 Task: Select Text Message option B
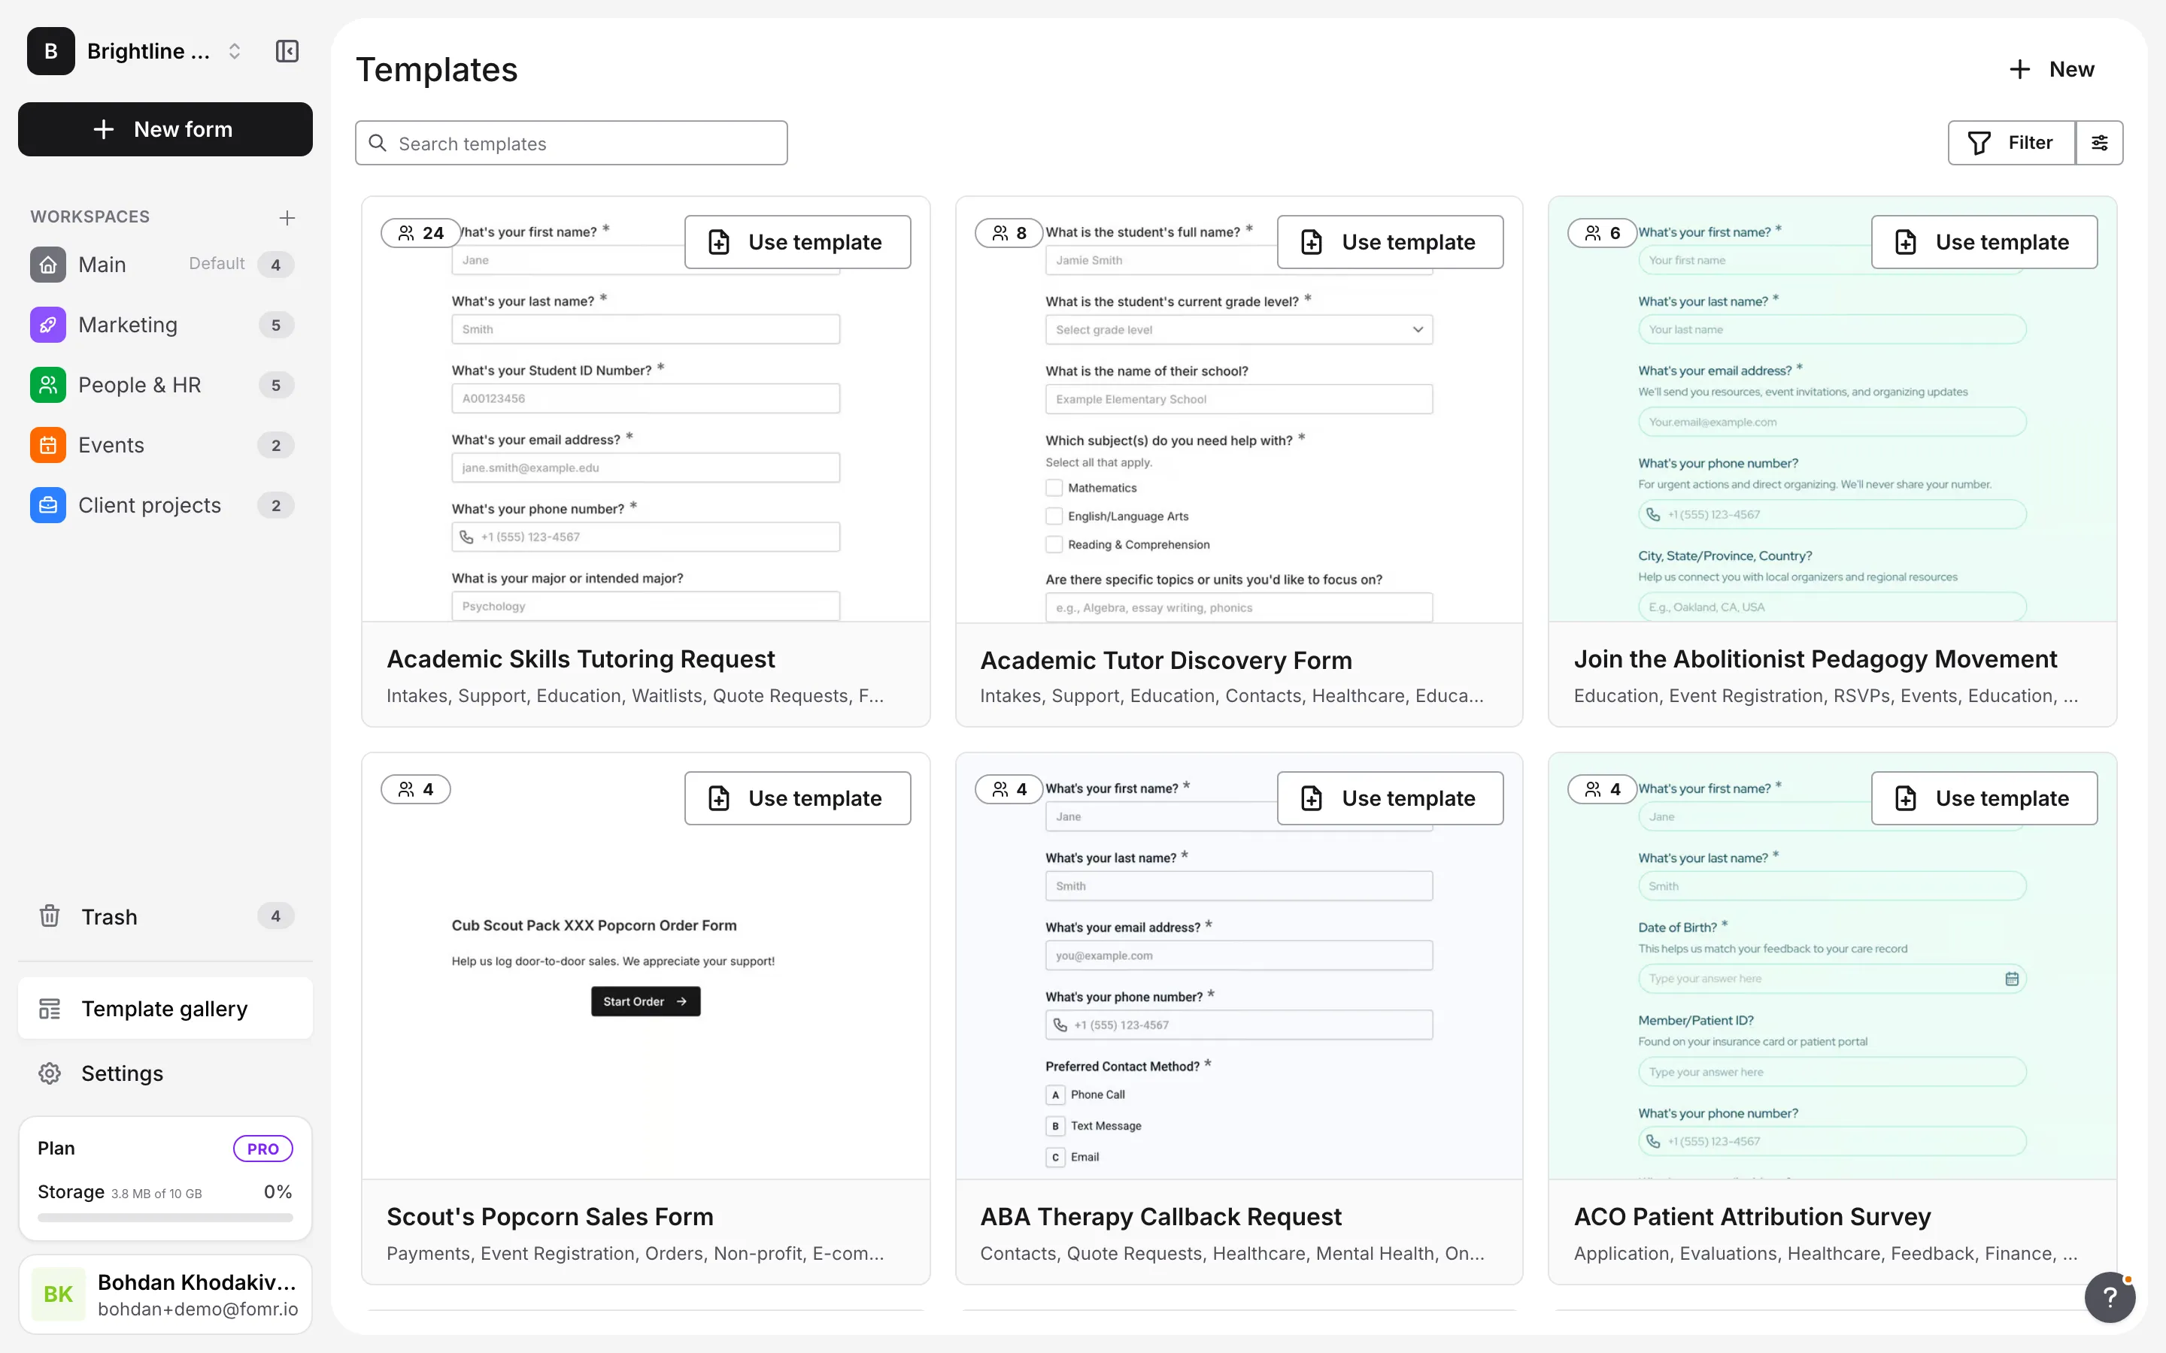click(1055, 1126)
